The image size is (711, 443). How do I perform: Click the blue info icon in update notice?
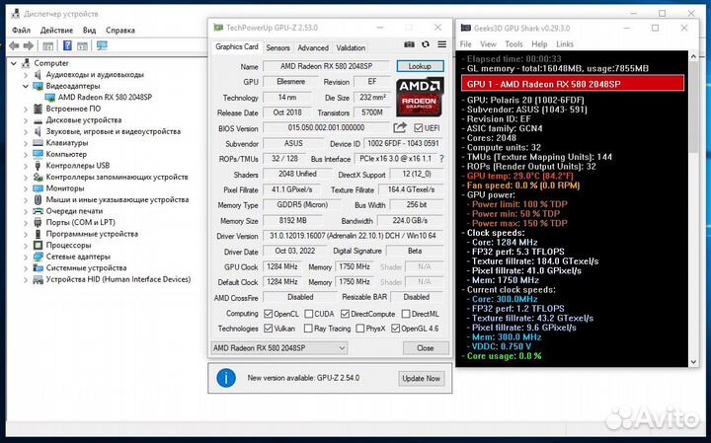[x=226, y=378]
